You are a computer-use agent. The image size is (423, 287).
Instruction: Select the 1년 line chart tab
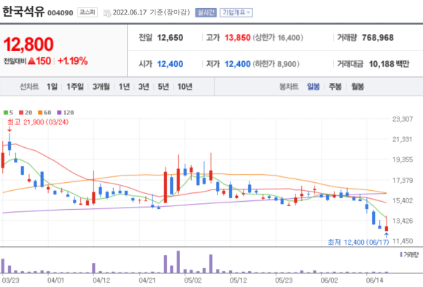coord(124,87)
